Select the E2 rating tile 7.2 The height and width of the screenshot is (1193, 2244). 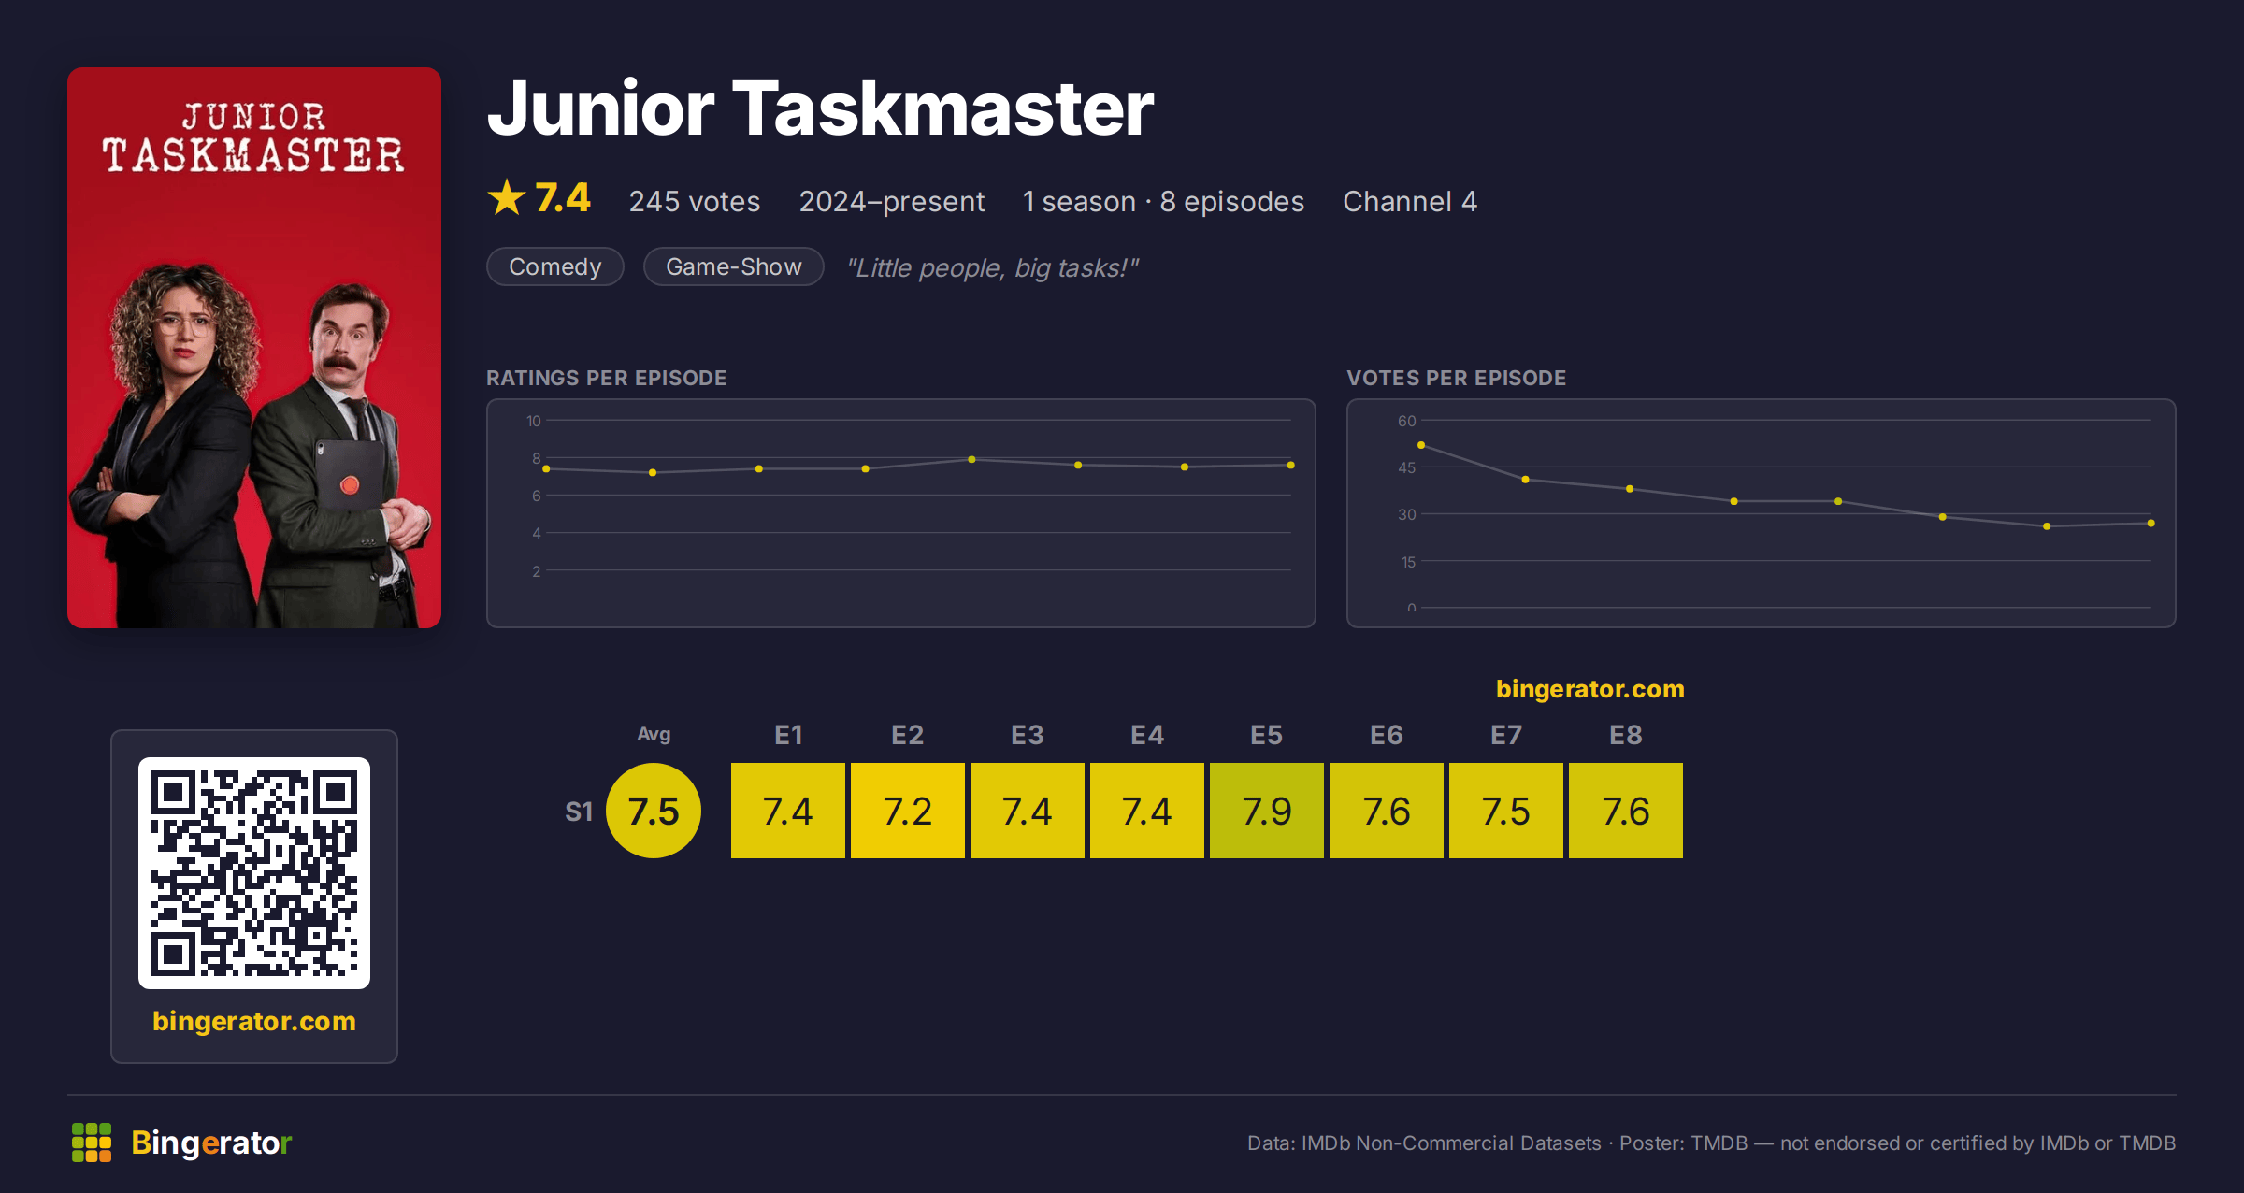(908, 811)
